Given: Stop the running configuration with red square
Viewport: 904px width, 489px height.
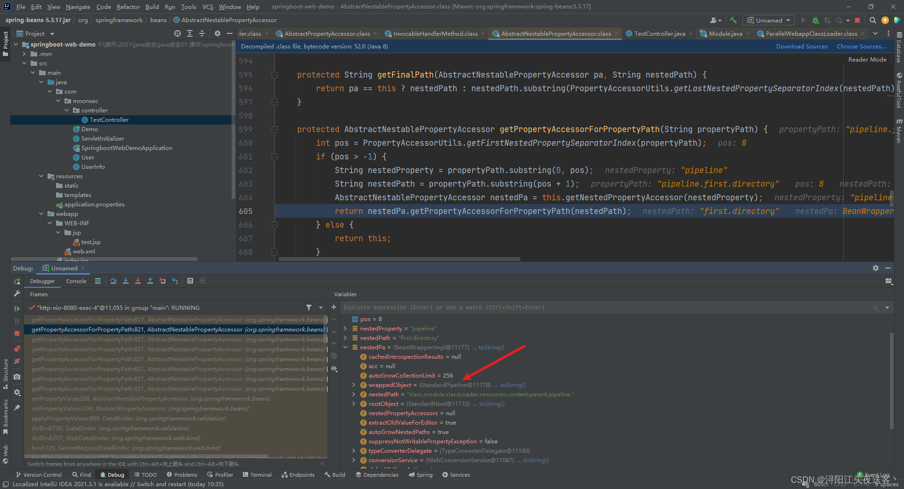Looking at the screenshot, I should [857, 20].
